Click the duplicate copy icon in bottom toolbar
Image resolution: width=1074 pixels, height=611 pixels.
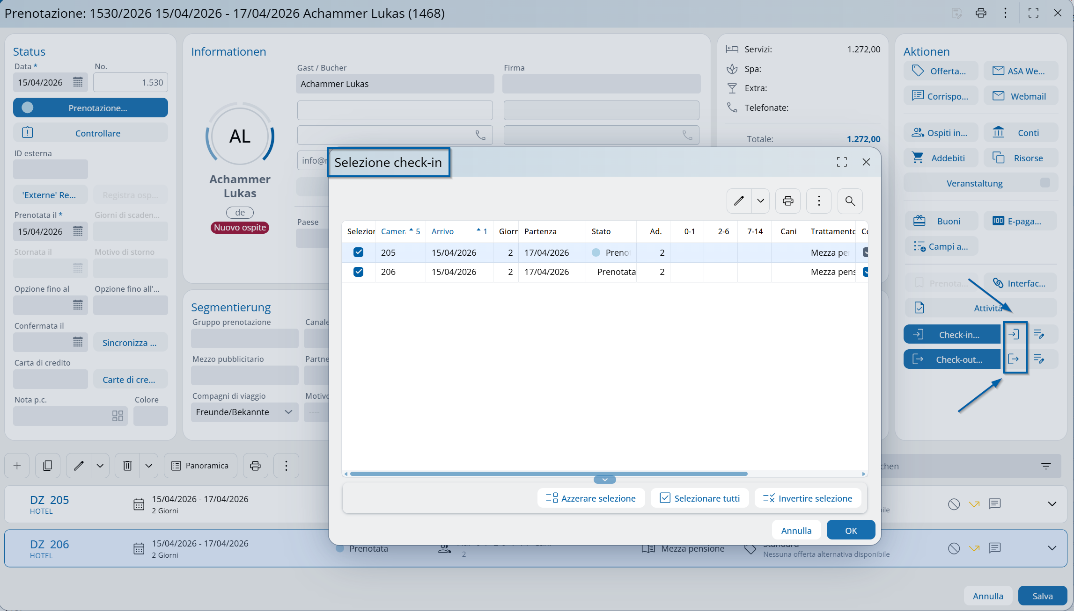coord(48,466)
